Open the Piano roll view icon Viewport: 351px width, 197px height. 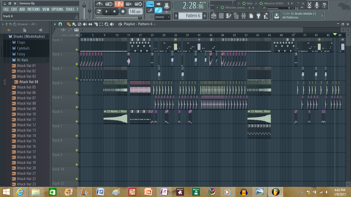229,16
